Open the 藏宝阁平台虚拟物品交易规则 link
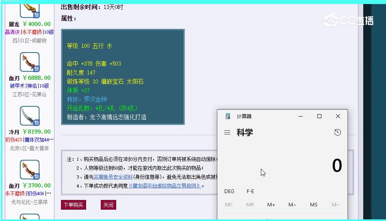Image resolution: width=386 pixels, height=221 pixels. (x=165, y=186)
